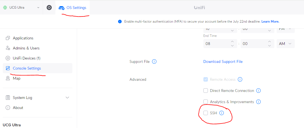Viewport: 304px width, 128px height.
Task: Click the End Time label
Action: coord(210,36)
